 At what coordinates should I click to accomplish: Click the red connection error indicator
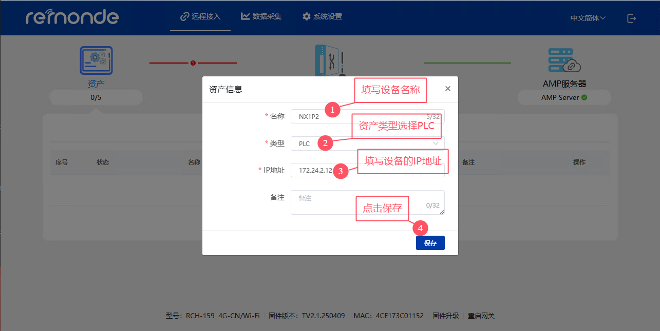[193, 63]
